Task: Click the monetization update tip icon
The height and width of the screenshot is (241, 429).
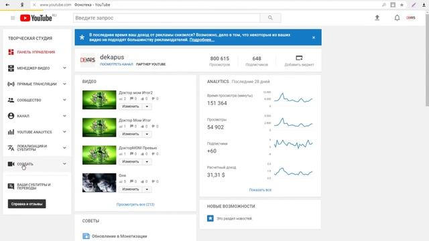Action: [x=86, y=236]
